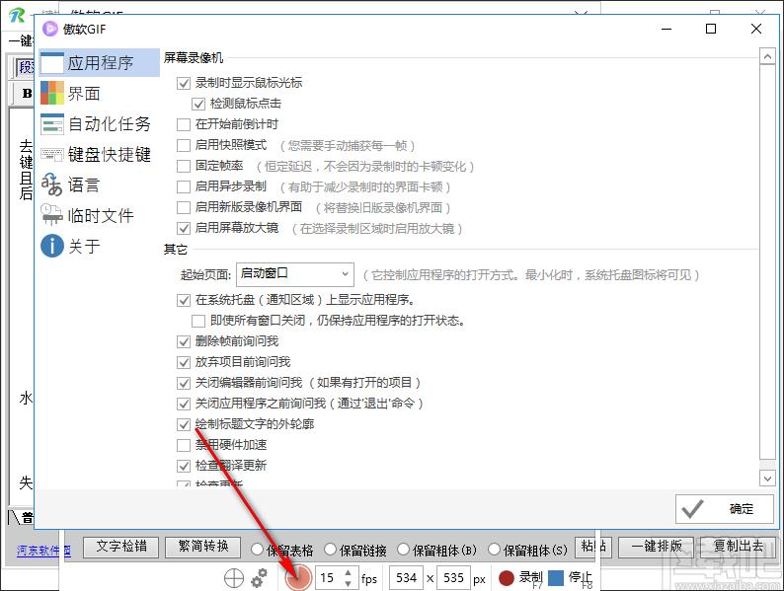Click settings scrollbar down arrow

tap(767, 479)
